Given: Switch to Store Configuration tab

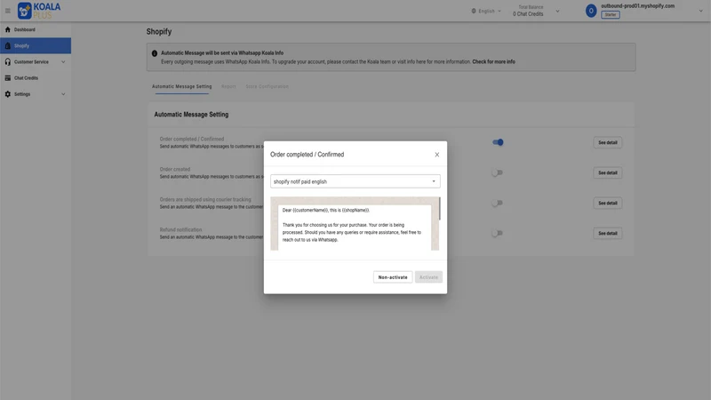Looking at the screenshot, I should 268,86.
